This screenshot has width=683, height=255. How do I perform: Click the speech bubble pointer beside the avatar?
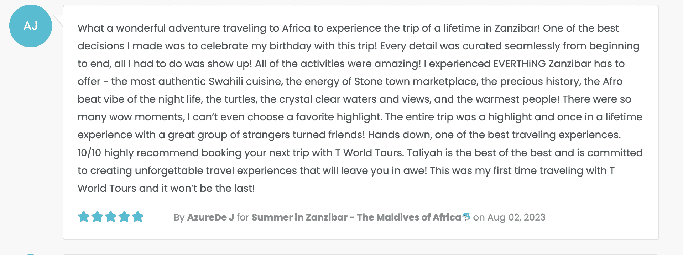click(58, 20)
